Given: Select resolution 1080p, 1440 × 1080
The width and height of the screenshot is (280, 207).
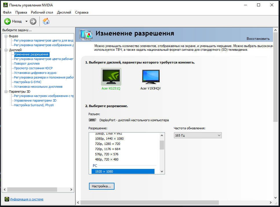Looking at the screenshot, I should click(x=109, y=139).
